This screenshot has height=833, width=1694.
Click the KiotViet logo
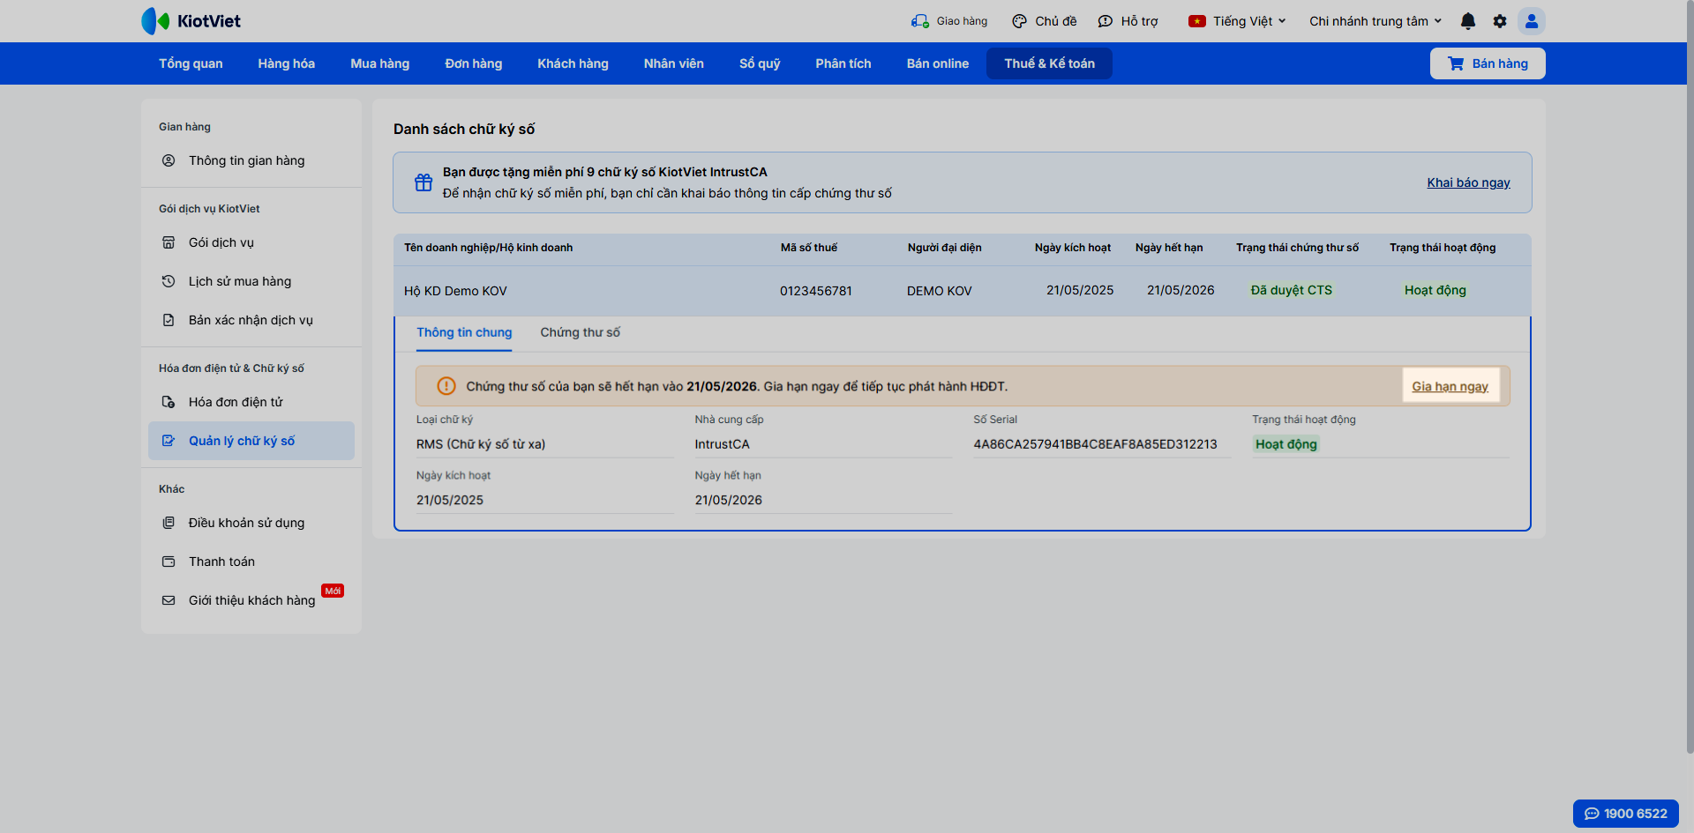coord(191,21)
